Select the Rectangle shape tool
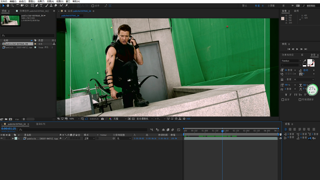This screenshot has height=180, width=320. tap(32, 5)
